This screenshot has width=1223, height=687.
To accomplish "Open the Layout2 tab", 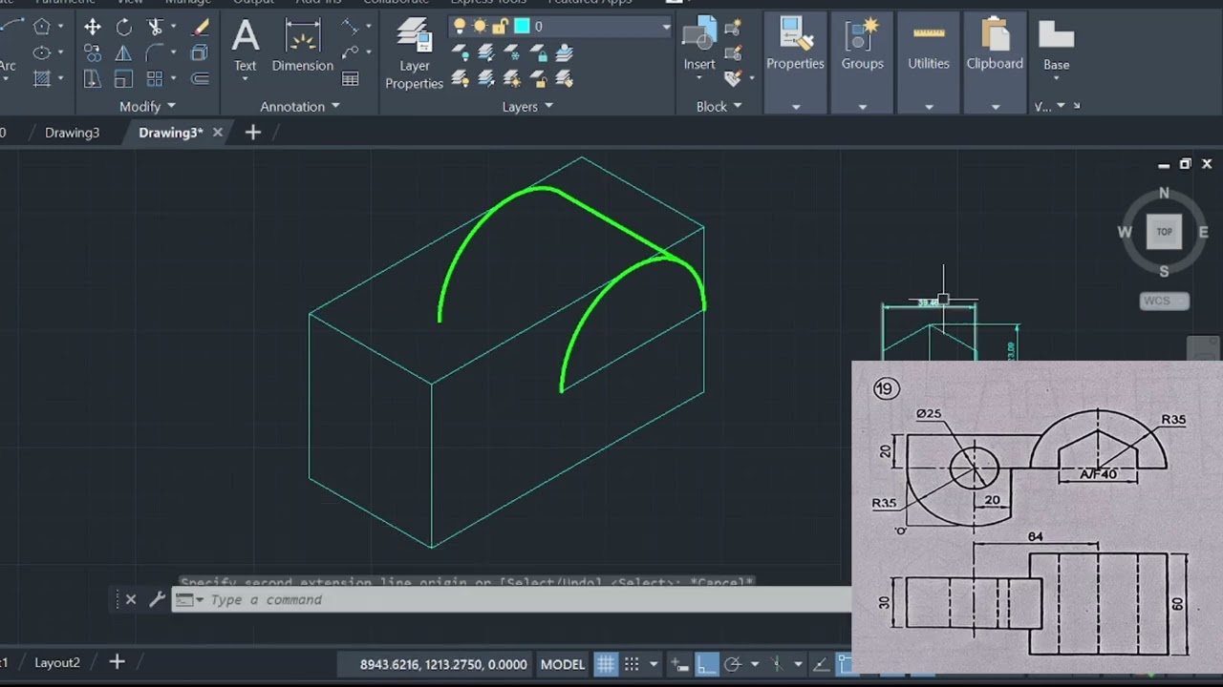I will coord(57,662).
